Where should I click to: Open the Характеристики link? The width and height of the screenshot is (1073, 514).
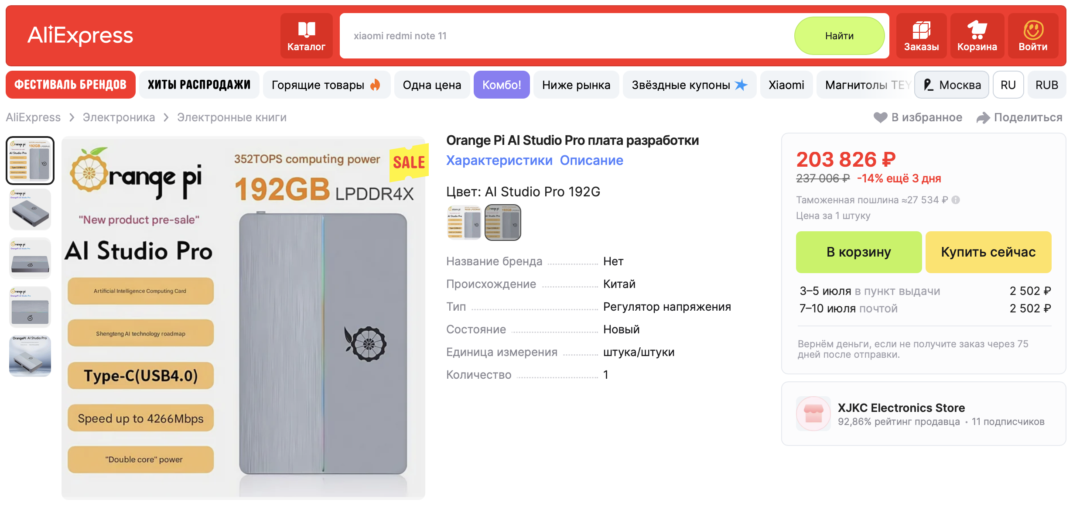point(499,160)
